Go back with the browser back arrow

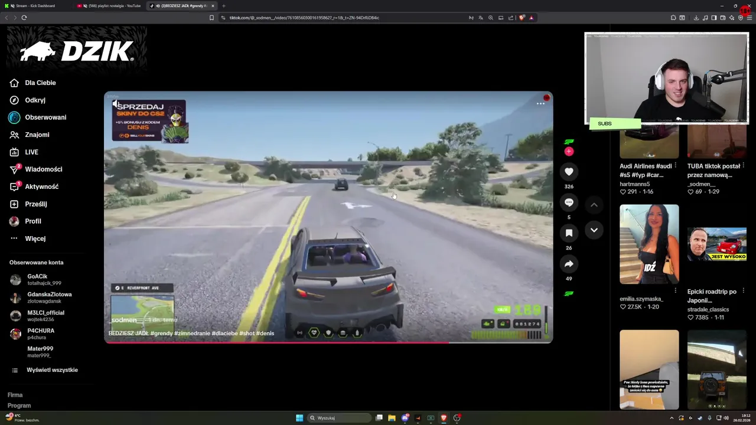[x=7, y=18]
